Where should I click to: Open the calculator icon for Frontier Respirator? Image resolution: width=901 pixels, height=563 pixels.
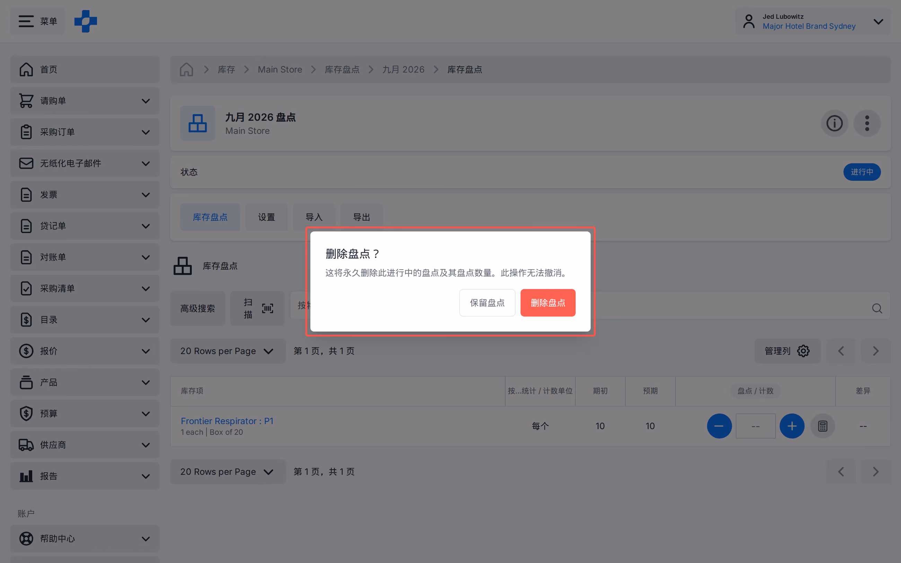tap(822, 426)
